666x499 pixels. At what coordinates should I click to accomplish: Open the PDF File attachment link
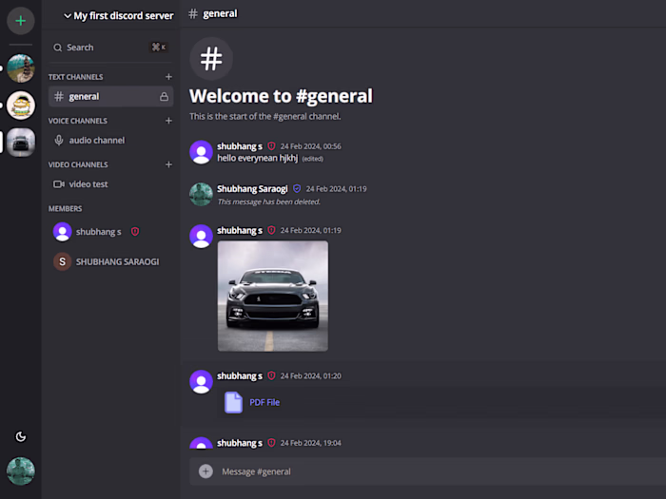264,402
